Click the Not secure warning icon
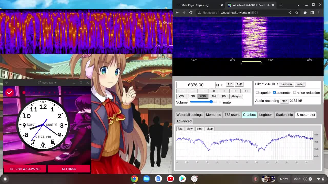Image resolution: width=328 pixels, height=184 pixels. tap(199, 13)
